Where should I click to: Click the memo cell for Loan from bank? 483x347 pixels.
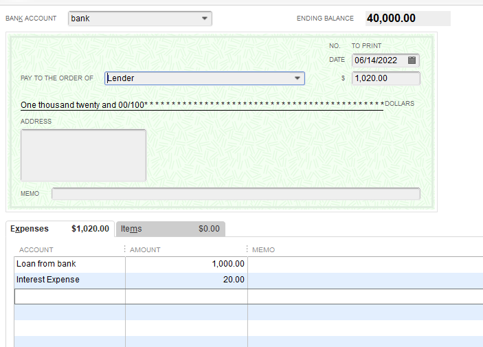(366, 264)
